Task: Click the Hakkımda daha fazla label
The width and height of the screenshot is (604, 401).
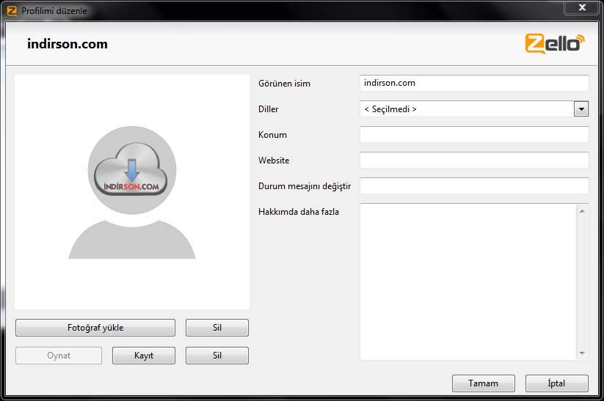Action: [x=299, y=212]
